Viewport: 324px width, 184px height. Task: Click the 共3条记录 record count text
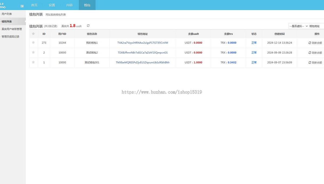pyautogui.click(x=51, y=26)
